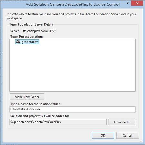Screen dimensions: 145x145
Task: Click the 'Type a name for the solution folder' label
Action: pos(35,104)
